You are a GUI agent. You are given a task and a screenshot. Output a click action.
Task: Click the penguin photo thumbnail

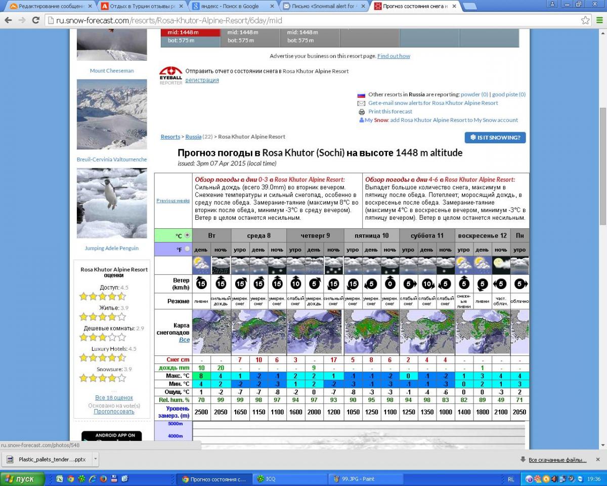pos(112,203)
